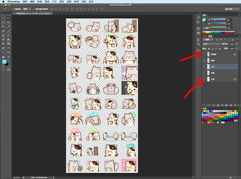Screen dimensions: 241x179
Task: Select the History Brush tool
Action: point(8,35)
